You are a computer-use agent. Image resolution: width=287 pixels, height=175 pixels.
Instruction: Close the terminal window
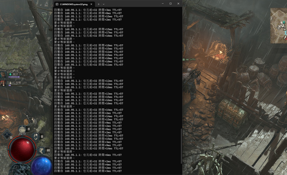[x=178, y=3]
